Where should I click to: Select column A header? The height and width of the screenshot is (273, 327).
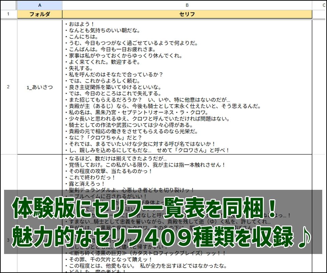[x=39, y=4]
